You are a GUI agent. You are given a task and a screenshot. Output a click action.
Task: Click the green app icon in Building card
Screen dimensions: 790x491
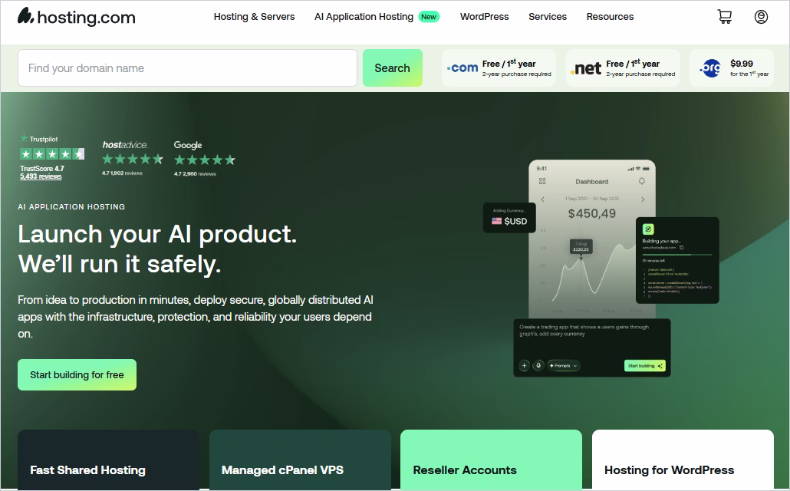pyautogui.click(x=648, y=229)
